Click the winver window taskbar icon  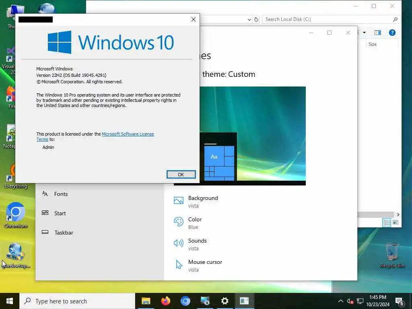244,301
